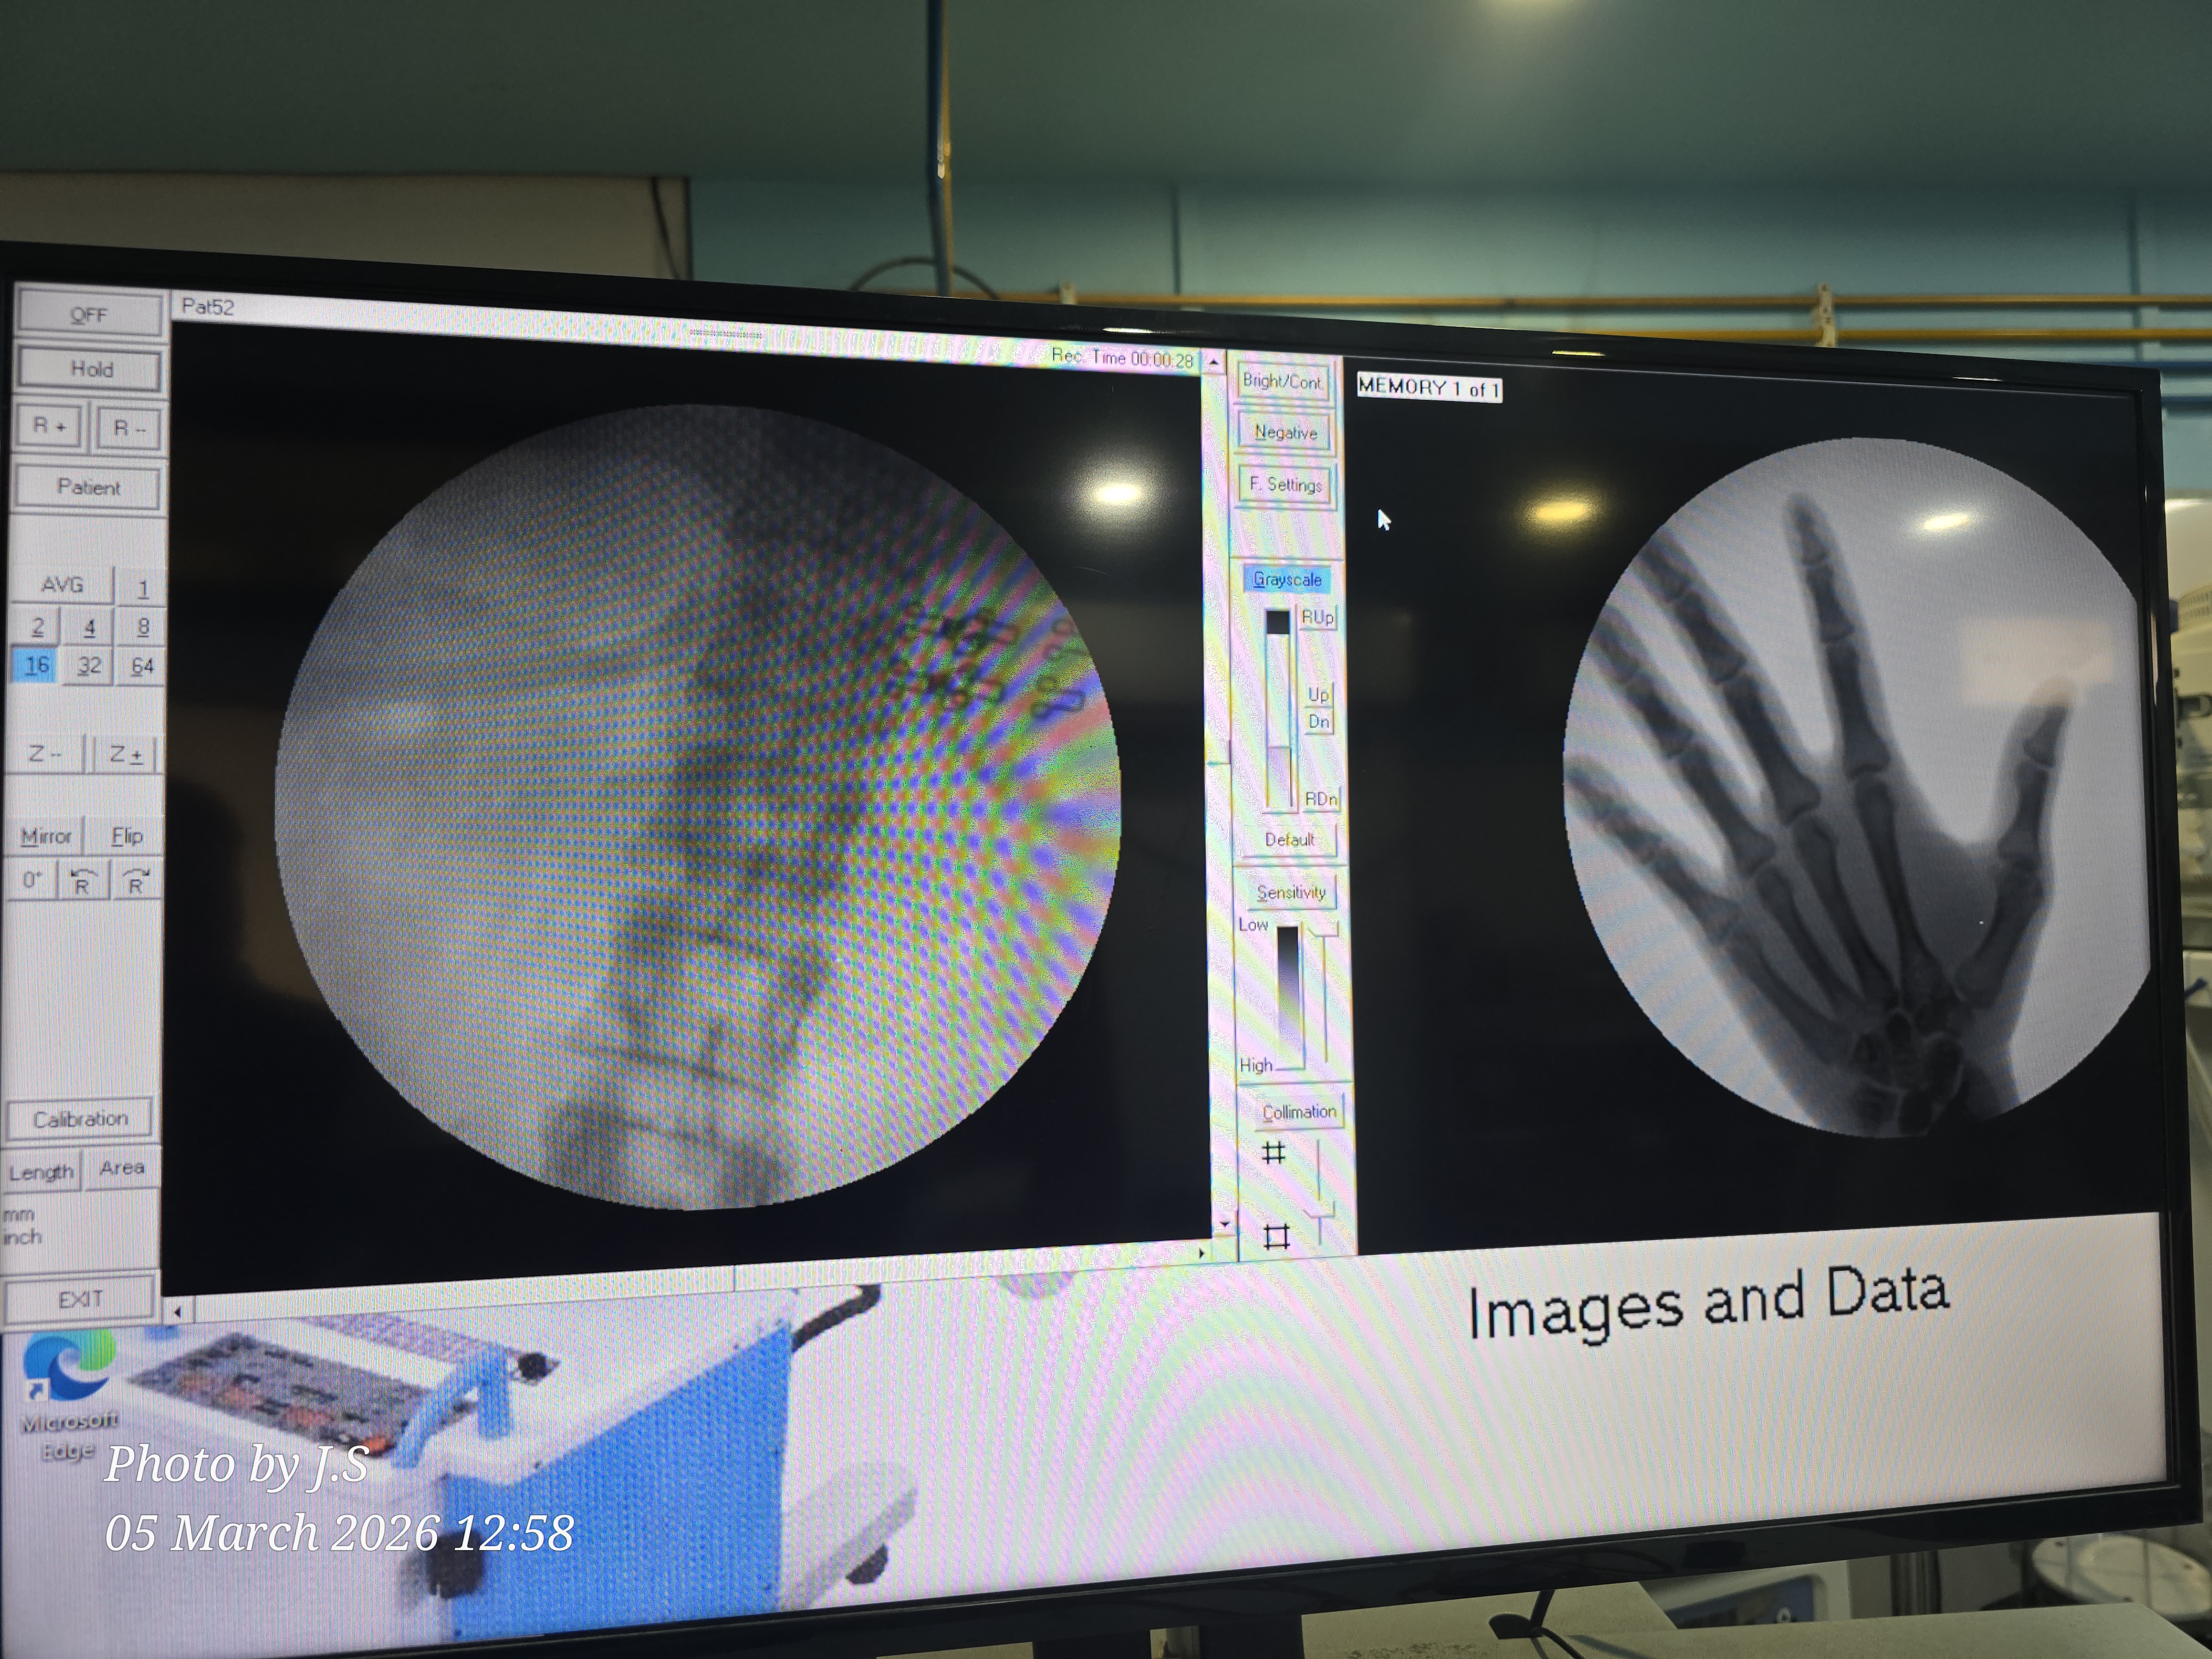
Task: Select the Length measurement tool
Action: coord(41,1171)
